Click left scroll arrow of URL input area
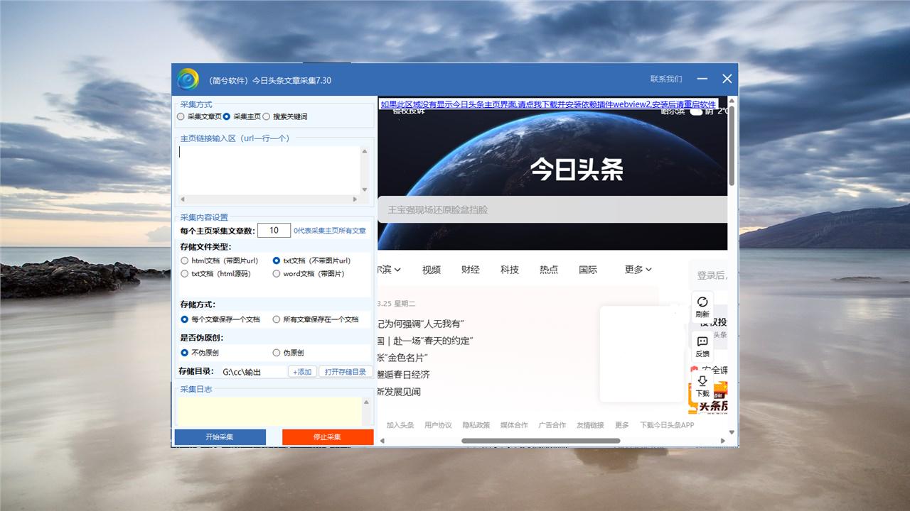 (183, 199)
